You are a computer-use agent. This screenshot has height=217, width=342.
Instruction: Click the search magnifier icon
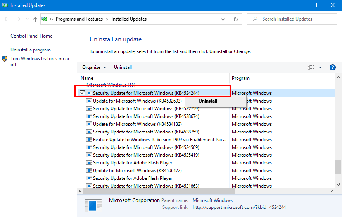(x=254, y=19)
